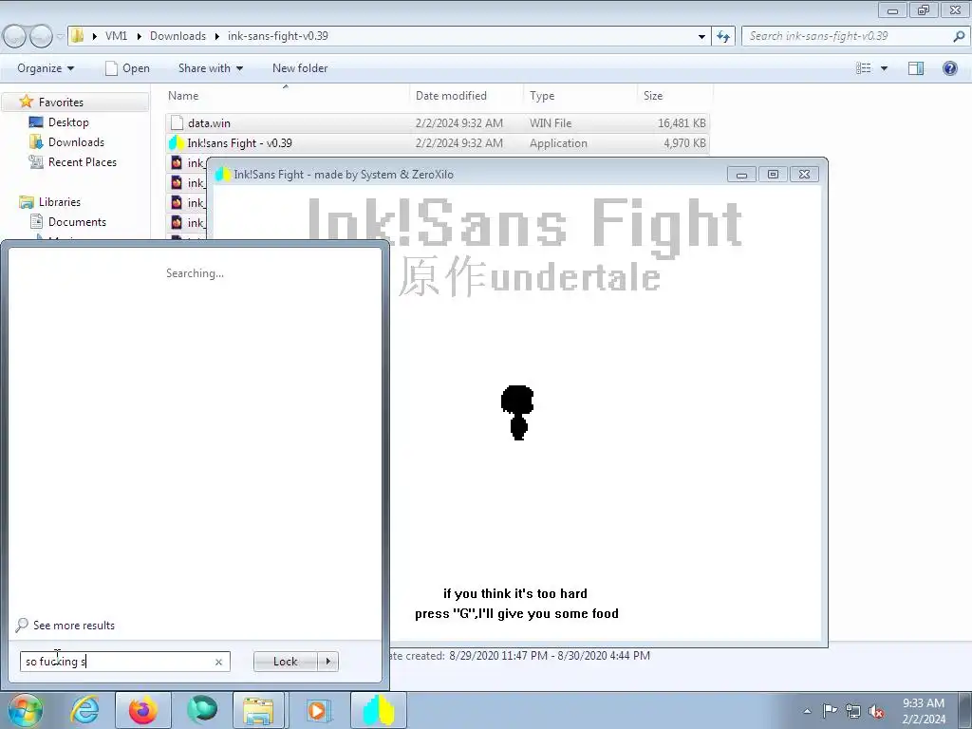
Task: Click Open in the Explorer toolbar
Action: click(x=127, y=68)
